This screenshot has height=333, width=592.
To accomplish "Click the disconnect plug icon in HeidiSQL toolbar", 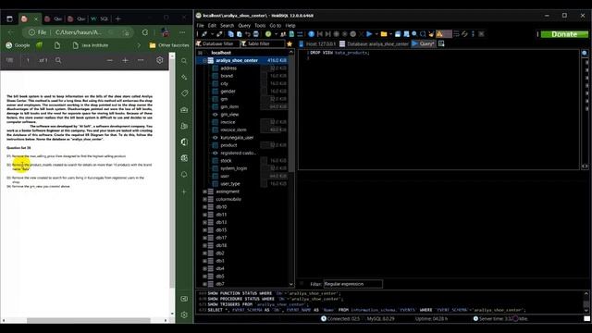I will (219, 34).
